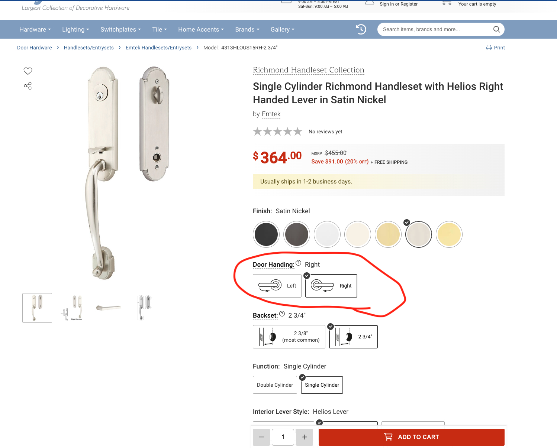Screen dimensions: 557x448
Task: Choose the 2 3/8" backset option
Action: [289, 337]
